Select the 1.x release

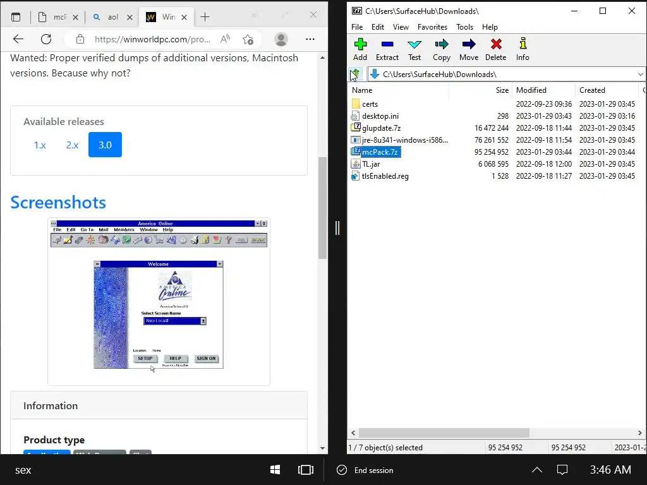[x=40, y=145]
